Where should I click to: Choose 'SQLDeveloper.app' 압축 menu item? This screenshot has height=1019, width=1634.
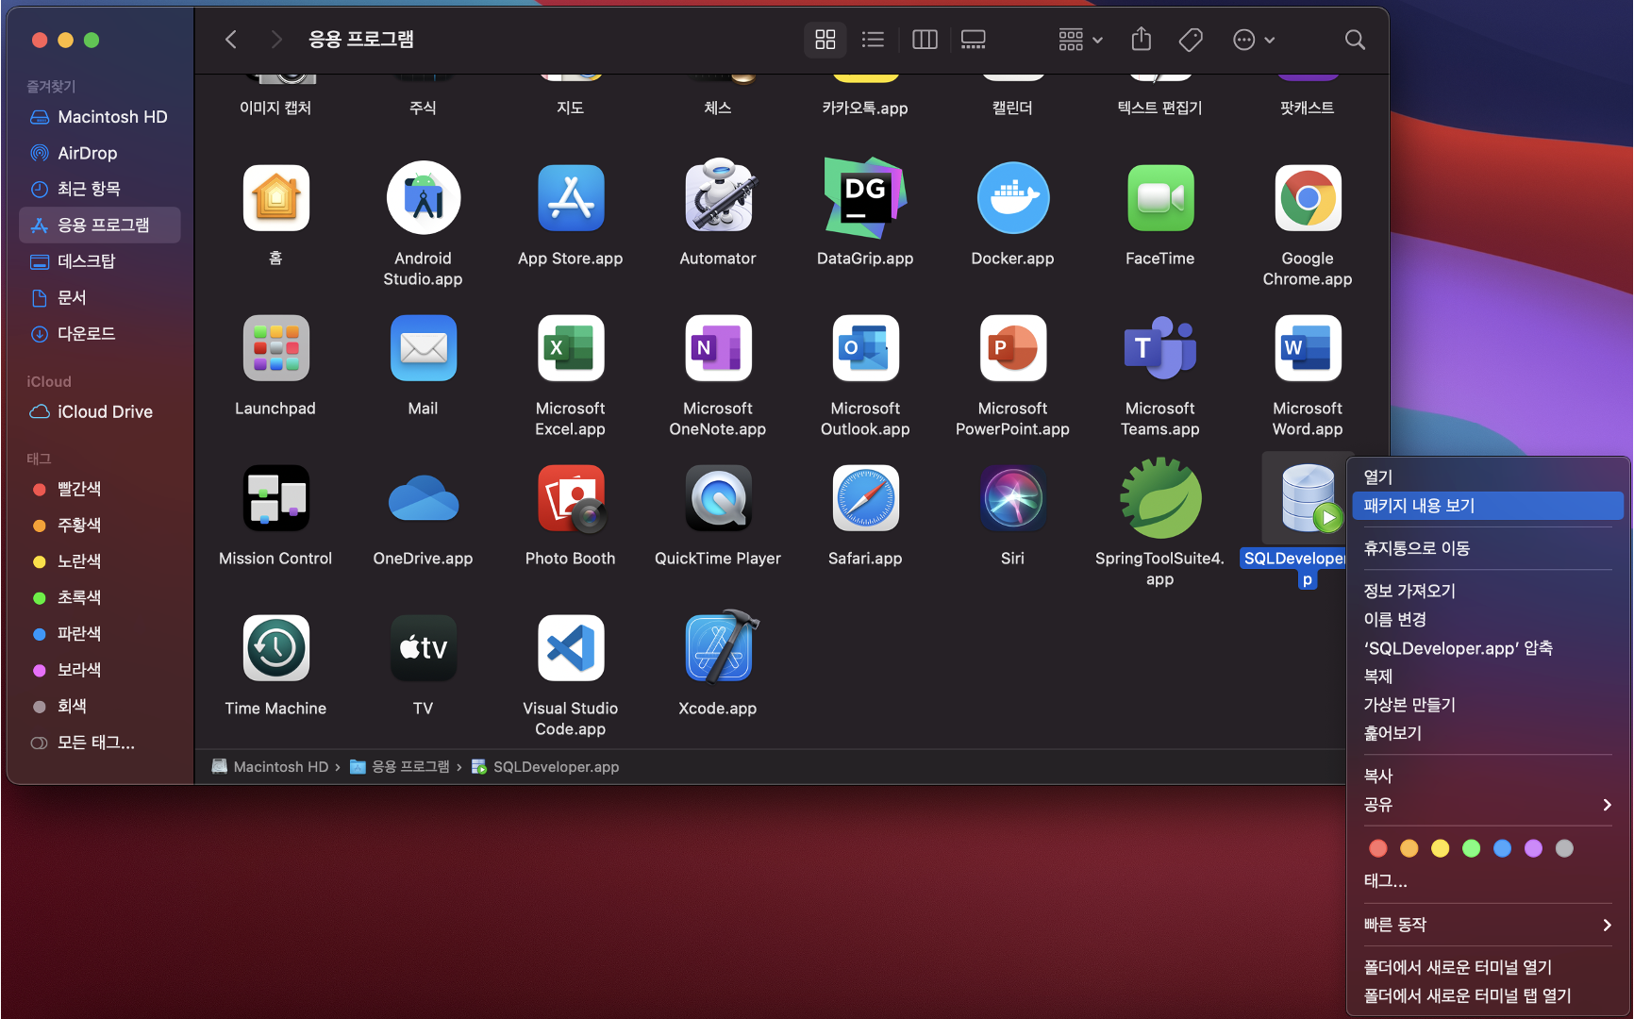pos(1488,648)
